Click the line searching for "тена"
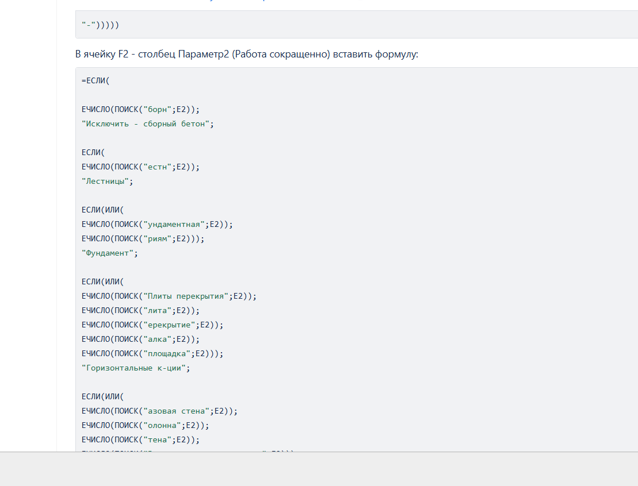638x486 pixels. [x=140, y=439]
